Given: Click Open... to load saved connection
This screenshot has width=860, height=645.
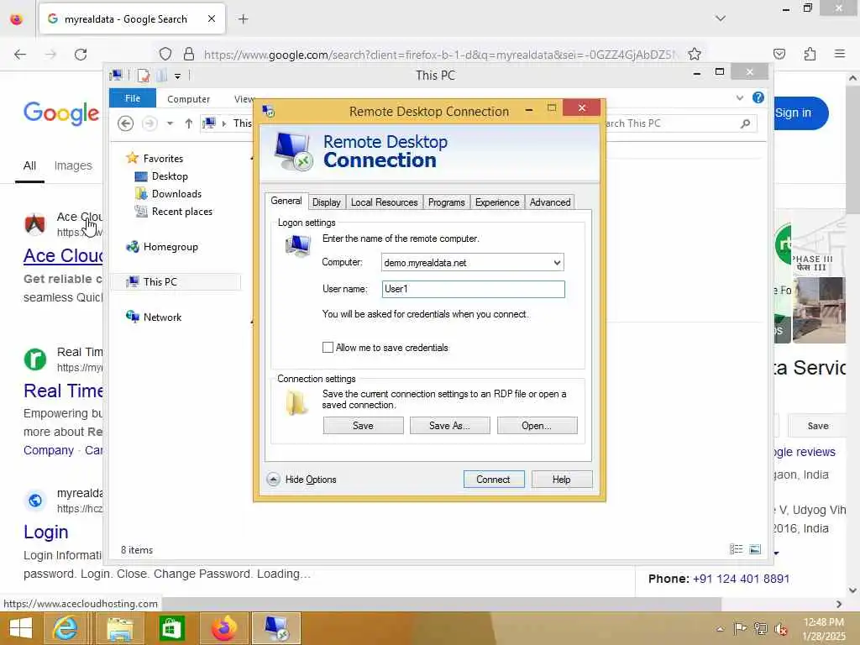Looking at the screenshot, I should click(x=537, y=426).
